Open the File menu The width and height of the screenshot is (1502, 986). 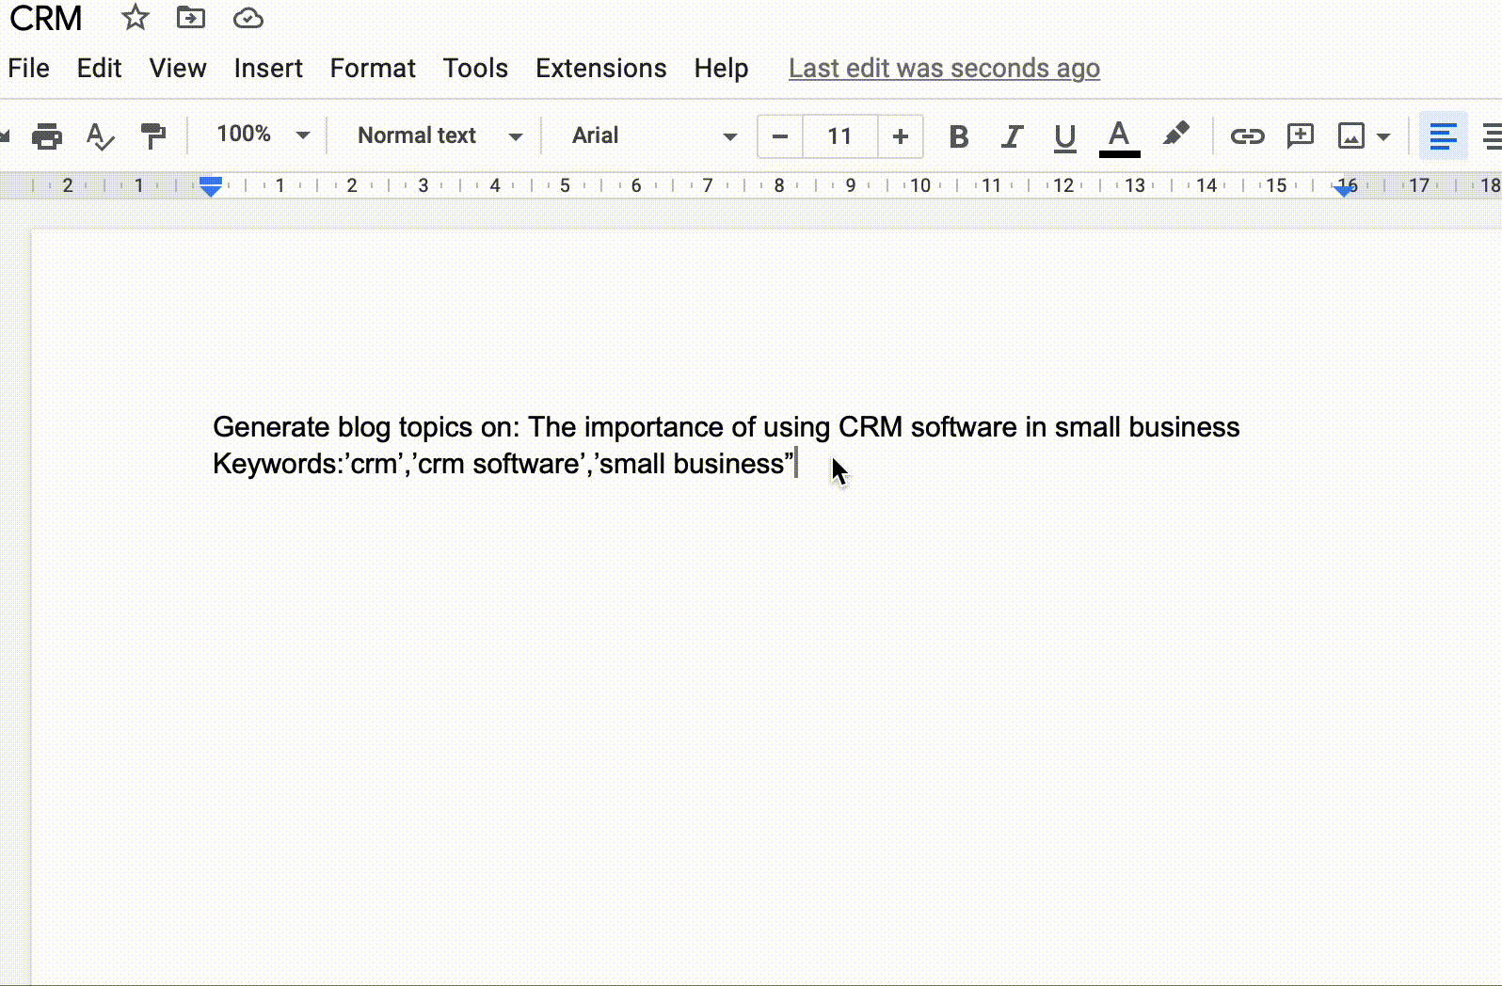29,68
